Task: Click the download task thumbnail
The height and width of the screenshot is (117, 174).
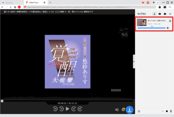Action: click(142, 22)
